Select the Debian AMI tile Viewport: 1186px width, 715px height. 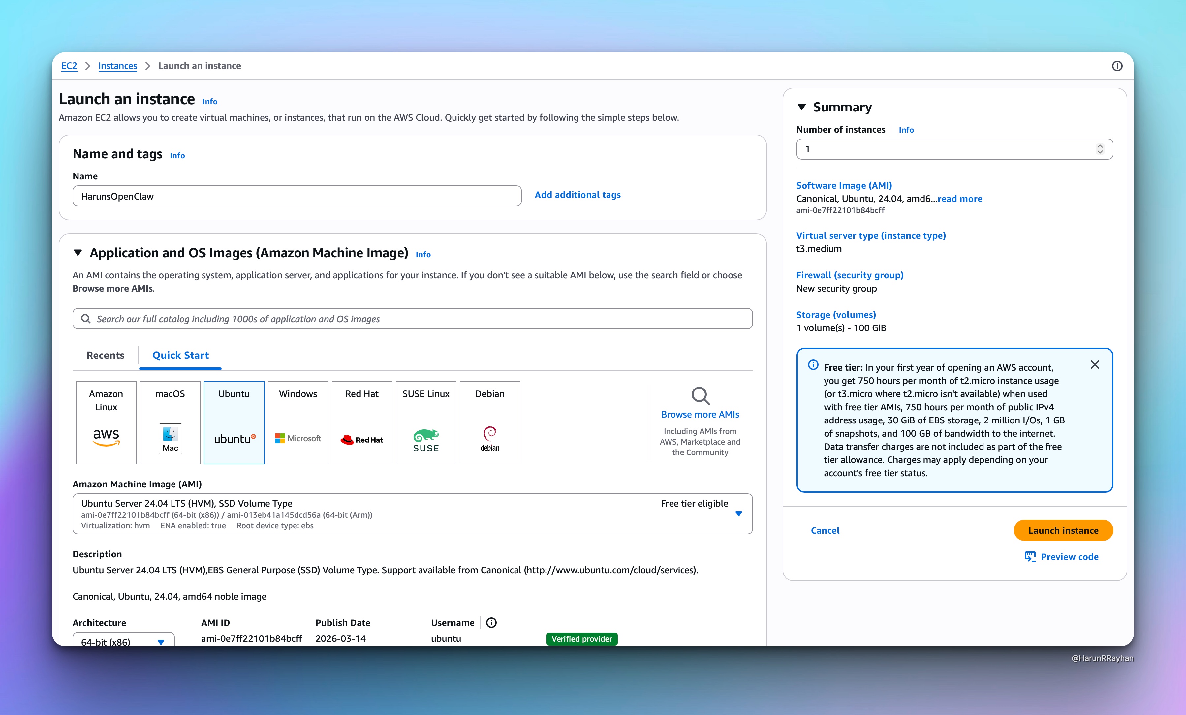(x=490, y=422)
